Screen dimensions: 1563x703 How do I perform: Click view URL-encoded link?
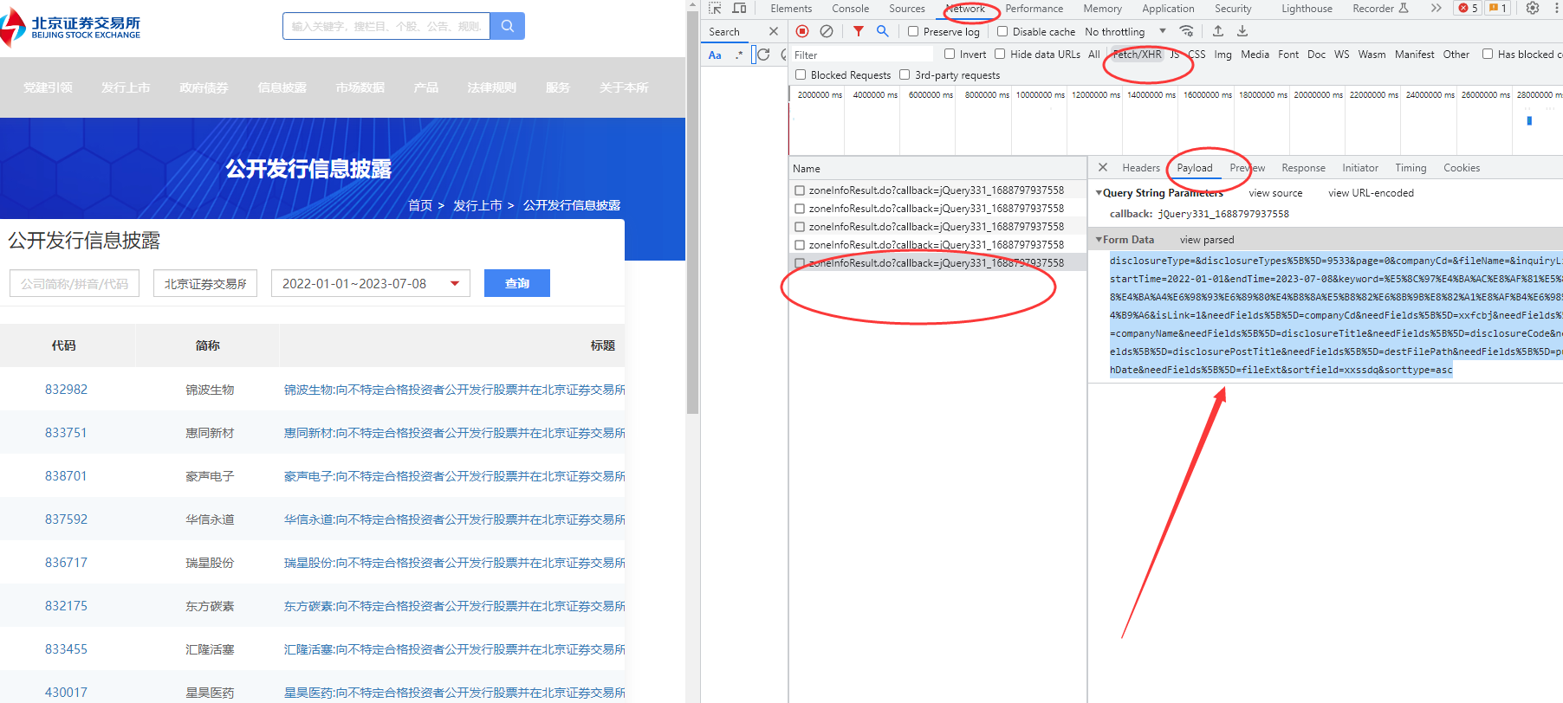tap(1371, 193)
